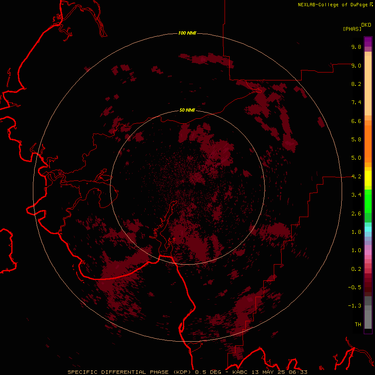Click the -0.5 scale label
This screenshot has height=375, width=375.
[x=355, y=287]
